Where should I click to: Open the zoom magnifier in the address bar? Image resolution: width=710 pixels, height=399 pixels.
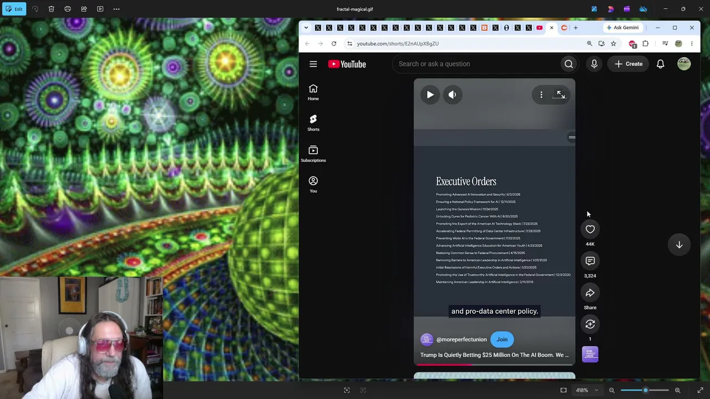(x=590, y=44)
